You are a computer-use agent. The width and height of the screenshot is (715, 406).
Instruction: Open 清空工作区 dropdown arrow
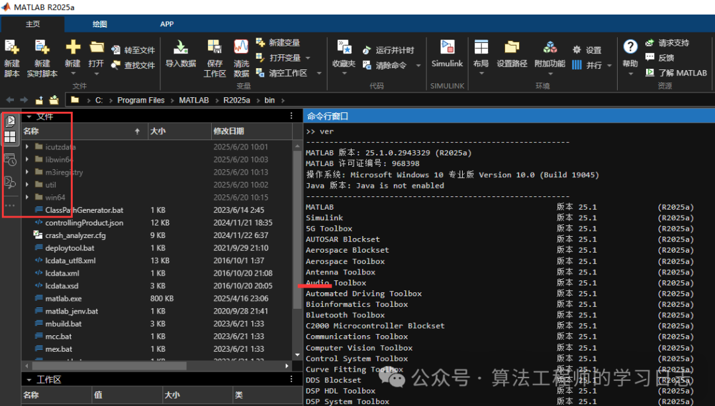coord(319,73)
